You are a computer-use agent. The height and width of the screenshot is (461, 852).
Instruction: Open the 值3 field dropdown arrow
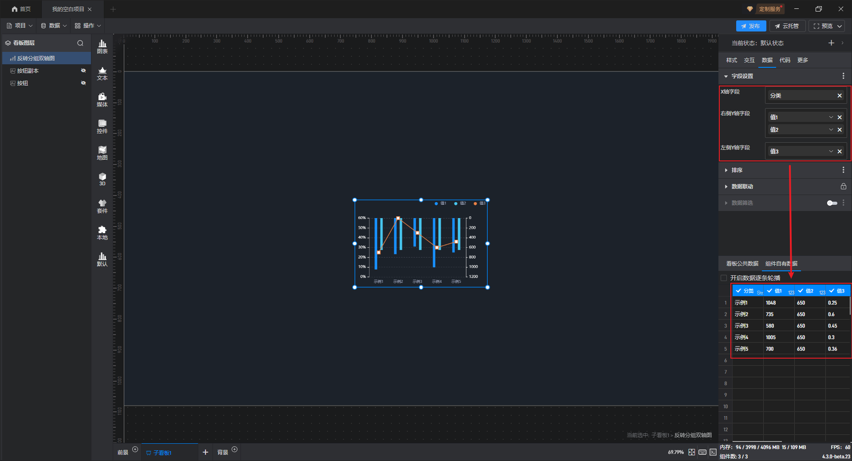831,152
